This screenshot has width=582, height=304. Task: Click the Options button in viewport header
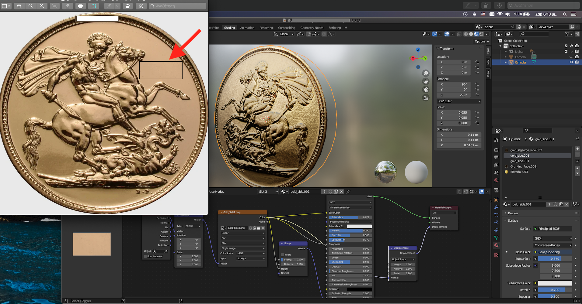(482, 41)
